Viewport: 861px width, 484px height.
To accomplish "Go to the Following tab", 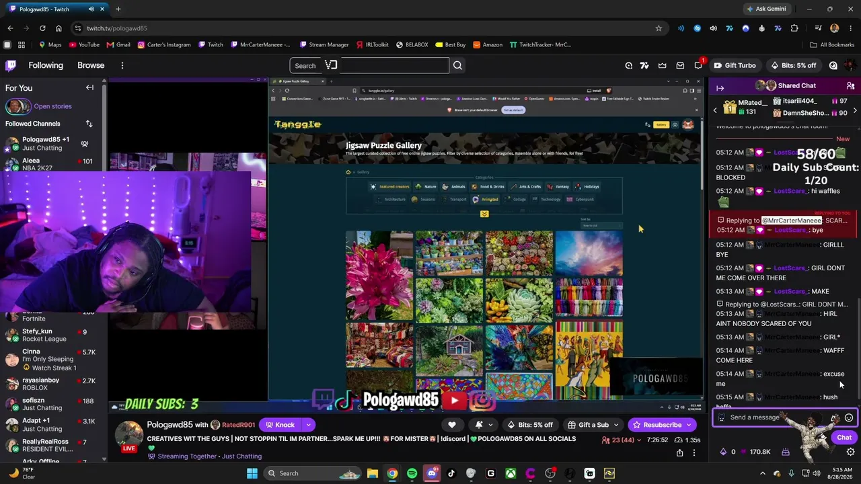I will [x=46, y=65].
